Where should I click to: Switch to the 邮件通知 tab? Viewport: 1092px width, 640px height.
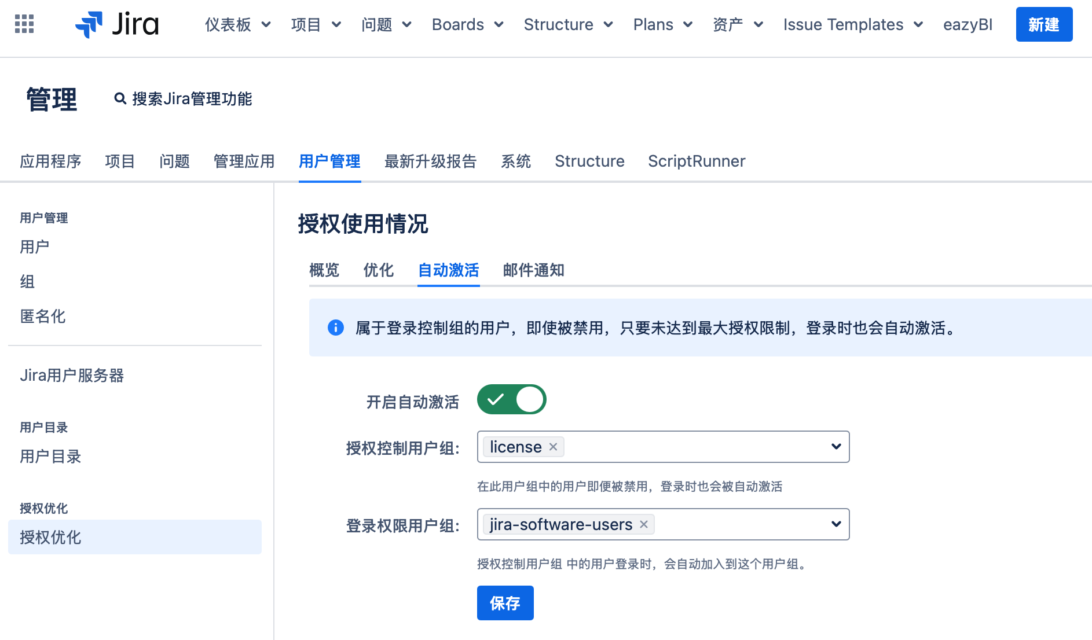point(533,270)
